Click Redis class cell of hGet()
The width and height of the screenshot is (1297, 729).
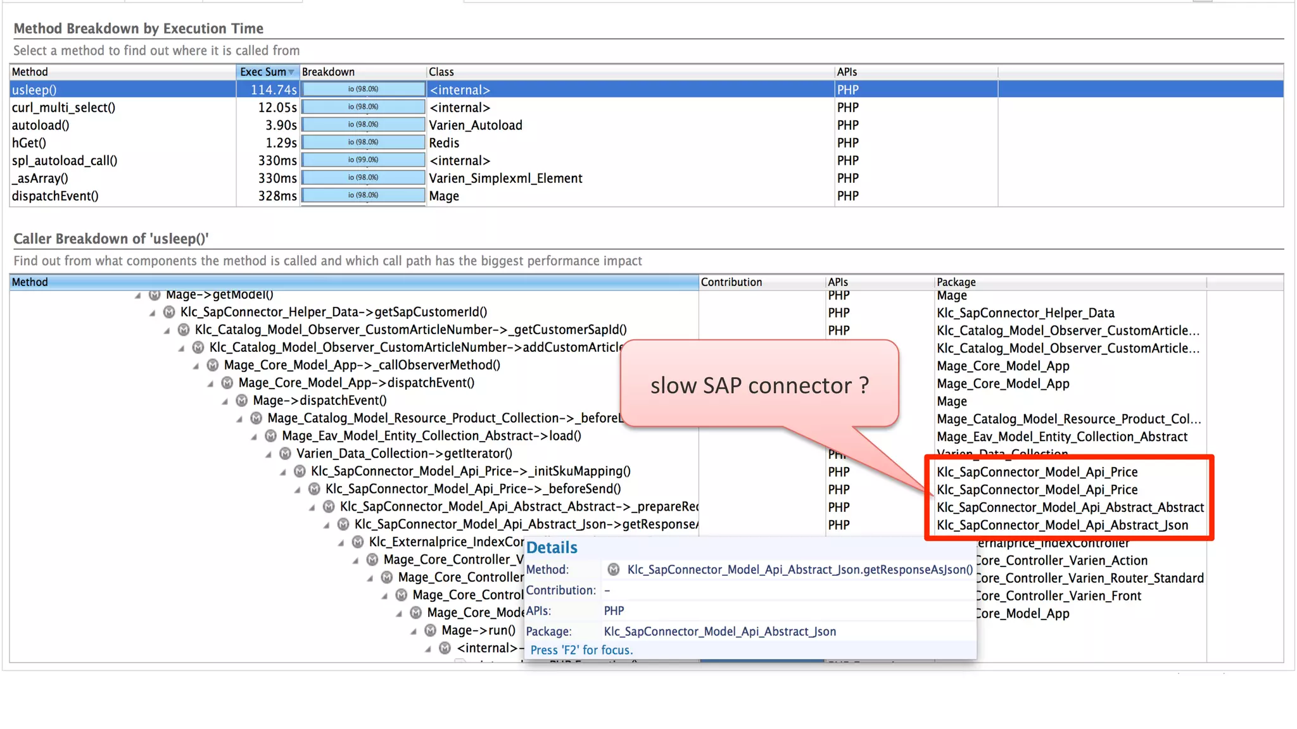tap(444, 143)
